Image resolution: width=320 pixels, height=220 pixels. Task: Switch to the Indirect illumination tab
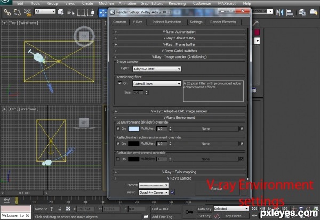tap(166, 22)
